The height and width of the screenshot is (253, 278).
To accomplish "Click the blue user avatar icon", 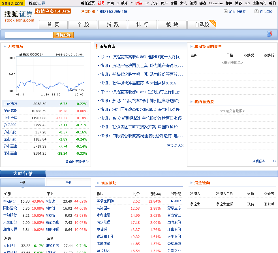I will [x=269, y=34].
